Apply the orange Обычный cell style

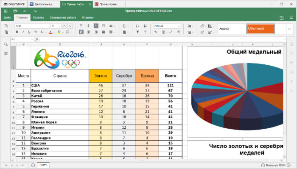click(x=261, y=29)
